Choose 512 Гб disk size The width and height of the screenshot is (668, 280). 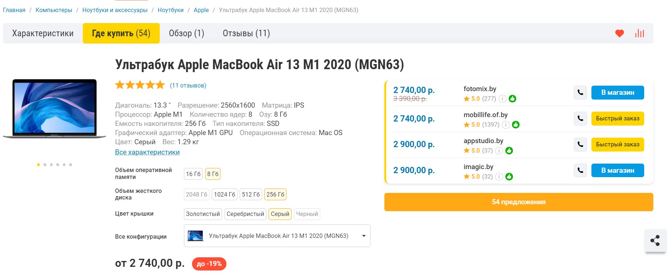[x=251, y=194]
